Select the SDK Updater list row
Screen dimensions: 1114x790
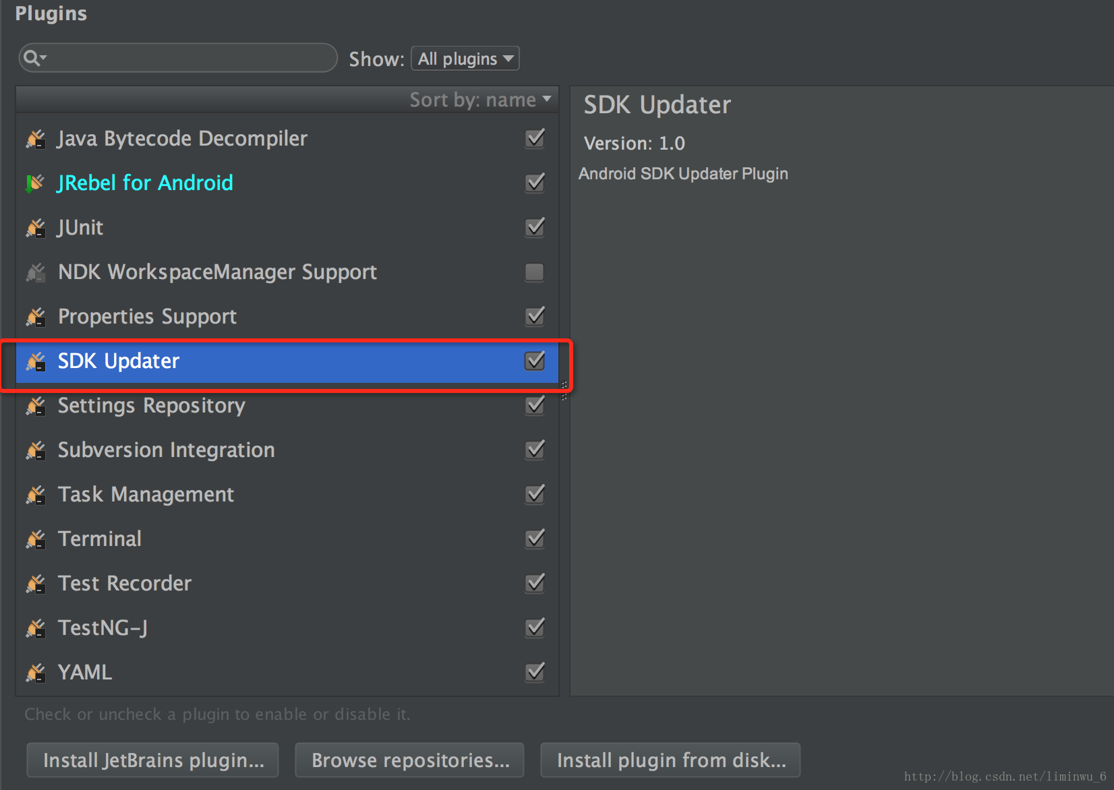(287, 361)
